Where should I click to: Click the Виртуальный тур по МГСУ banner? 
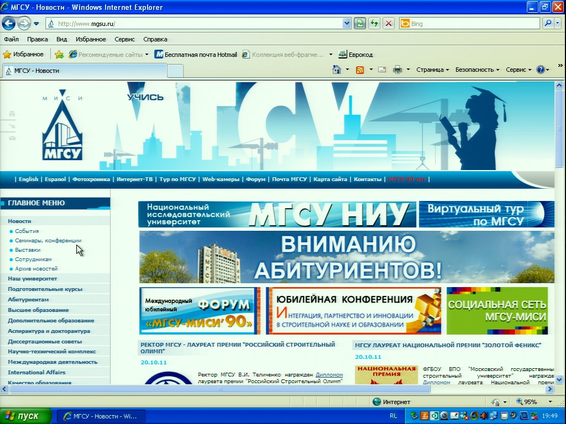click(486, 215)
